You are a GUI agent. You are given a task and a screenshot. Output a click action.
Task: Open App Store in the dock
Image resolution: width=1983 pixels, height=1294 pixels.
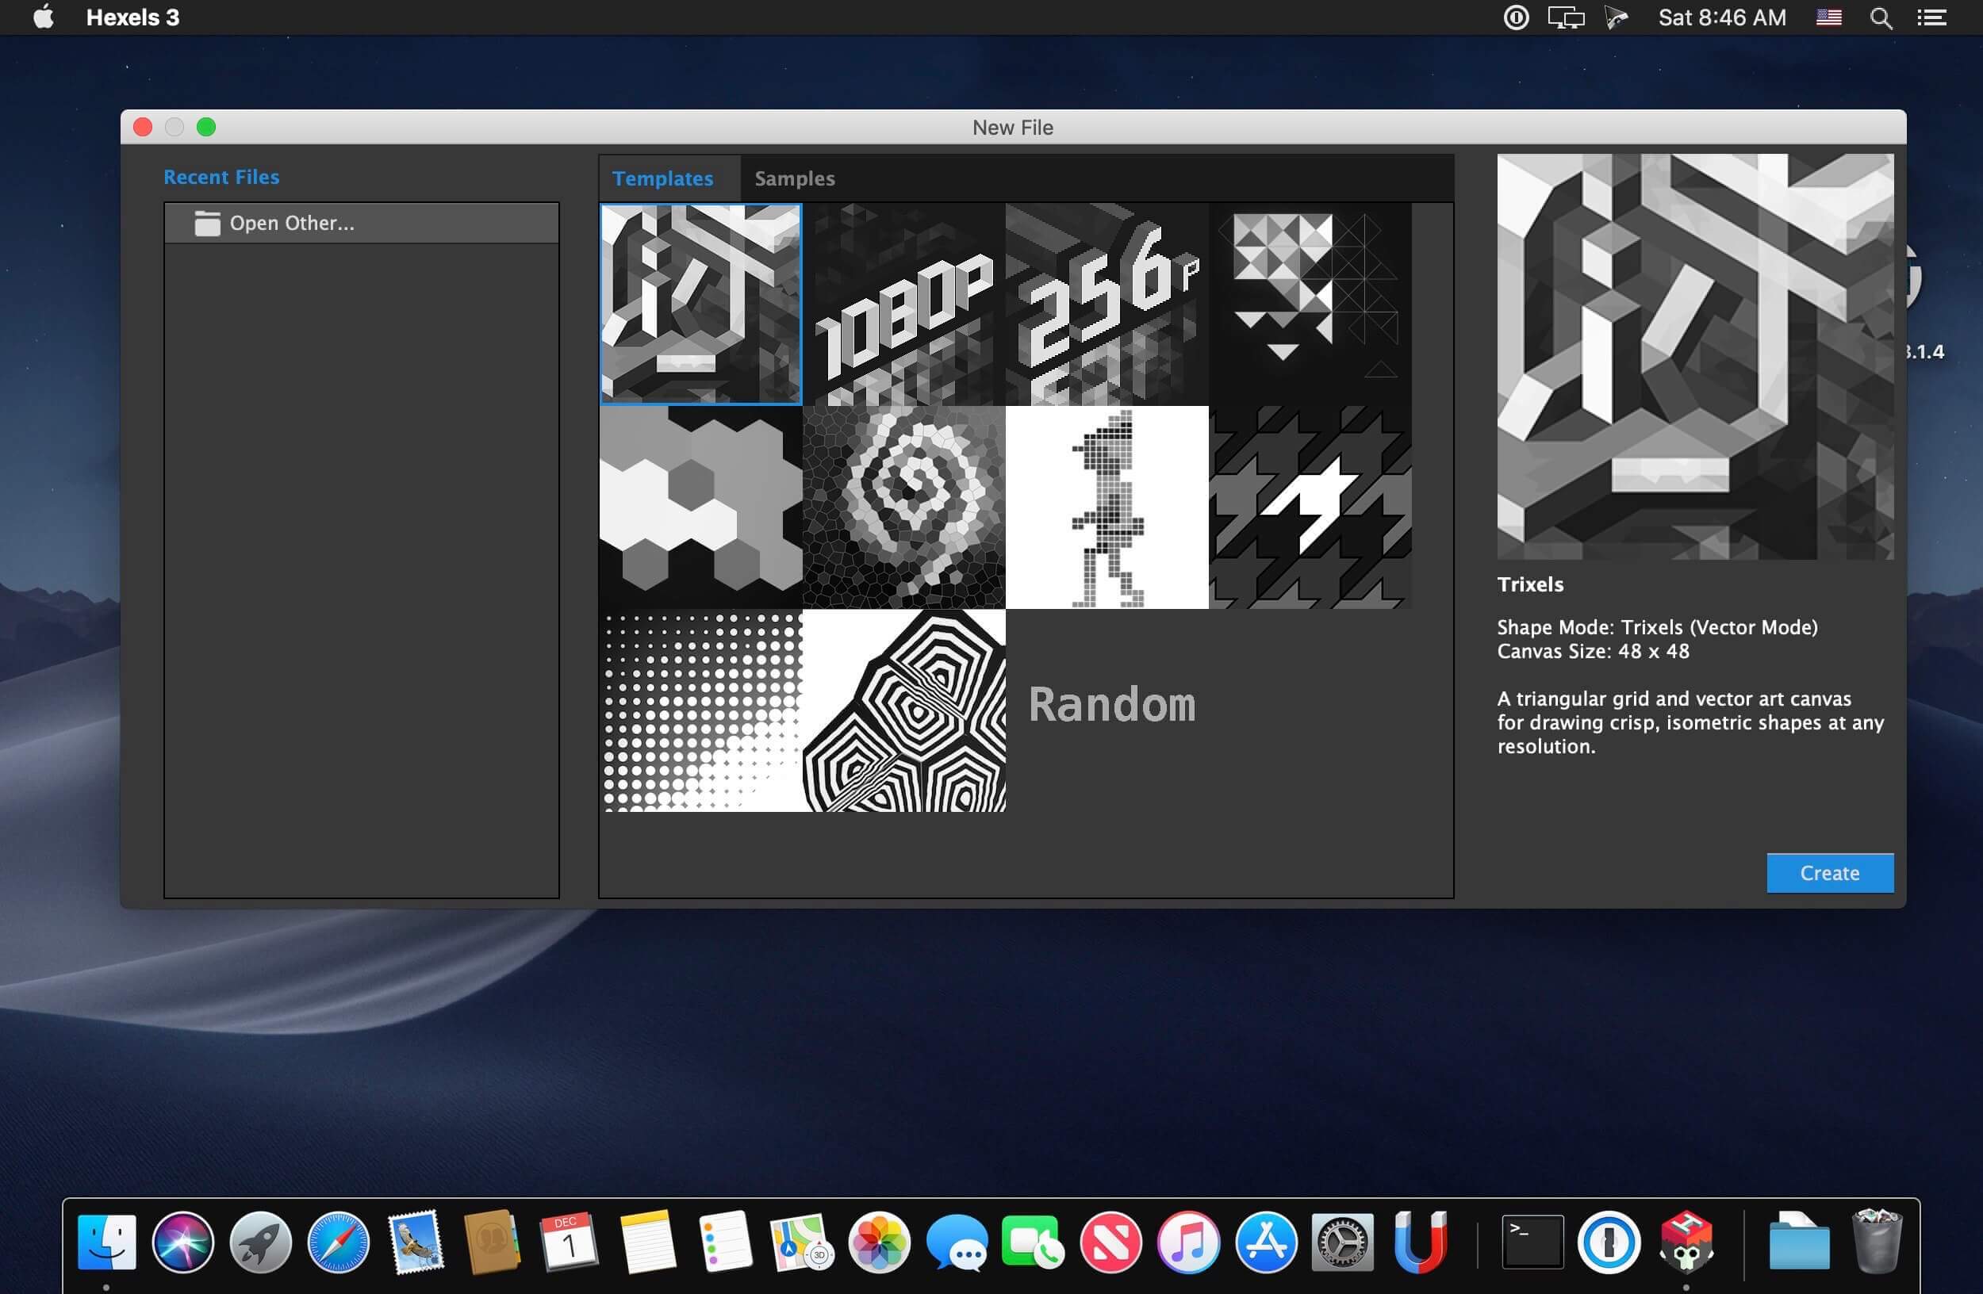point(1266,1242)
